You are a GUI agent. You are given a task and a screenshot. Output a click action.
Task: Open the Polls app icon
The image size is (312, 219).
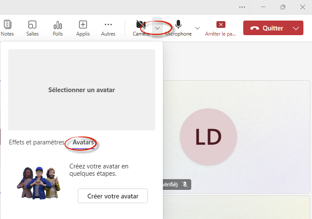pyautogui.click(x=58, y=24)
